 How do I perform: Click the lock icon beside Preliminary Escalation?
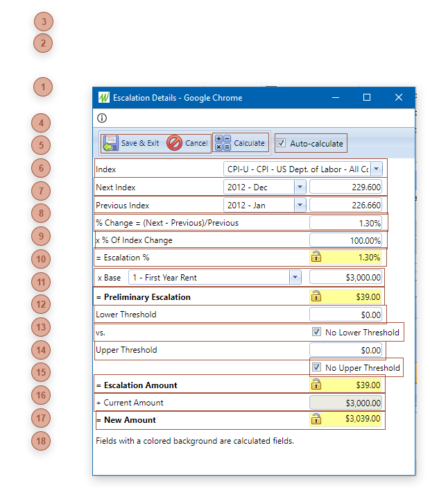pos(316,296)
